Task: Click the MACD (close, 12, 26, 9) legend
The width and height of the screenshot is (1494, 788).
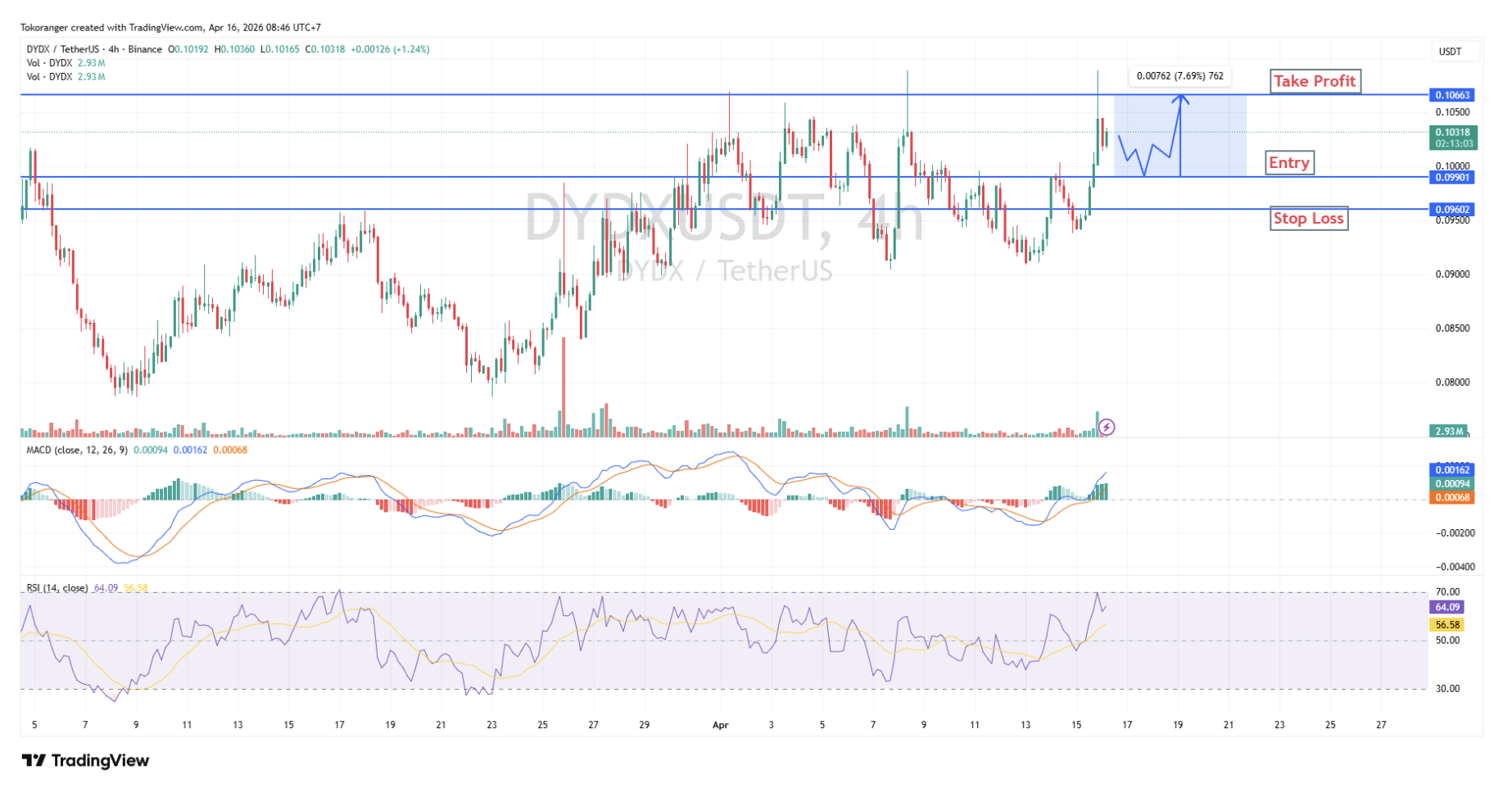Action: 77,450
